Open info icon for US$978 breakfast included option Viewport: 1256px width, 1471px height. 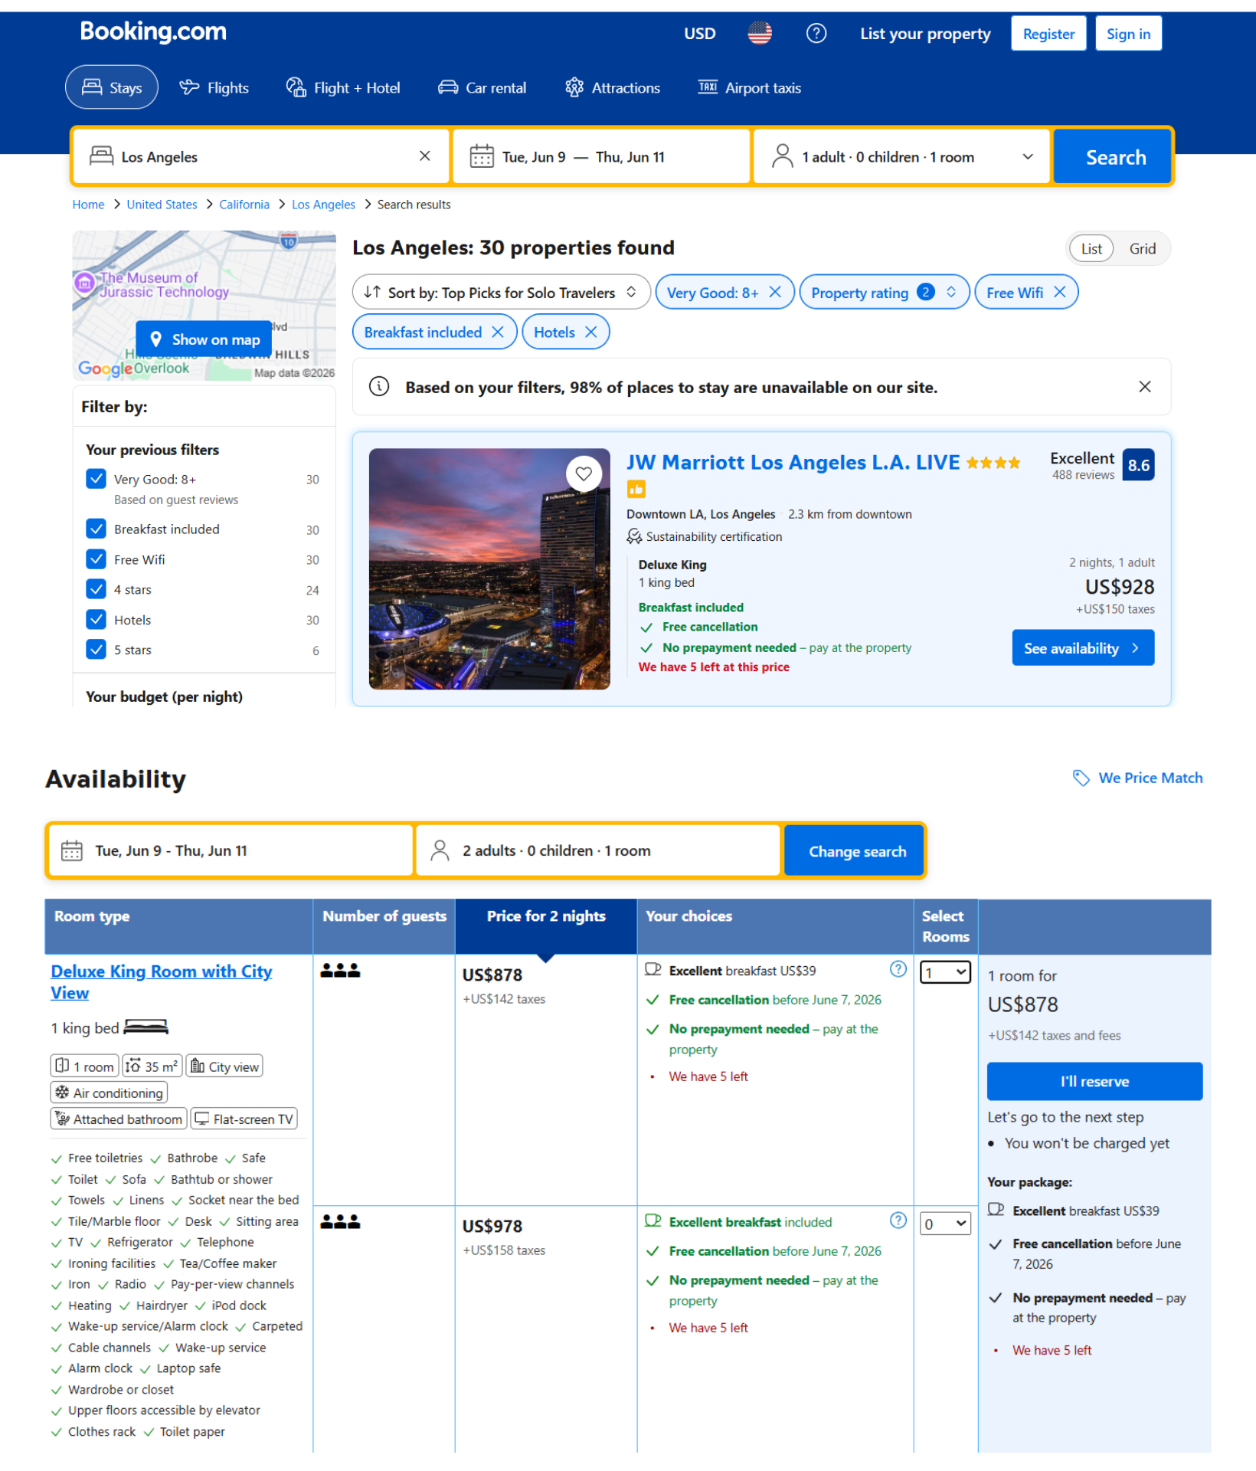pos(898,1221)
